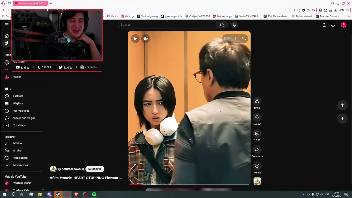352x198 pixels.
Task: Go to next Short with down arrow
Action: coord(342,119)
